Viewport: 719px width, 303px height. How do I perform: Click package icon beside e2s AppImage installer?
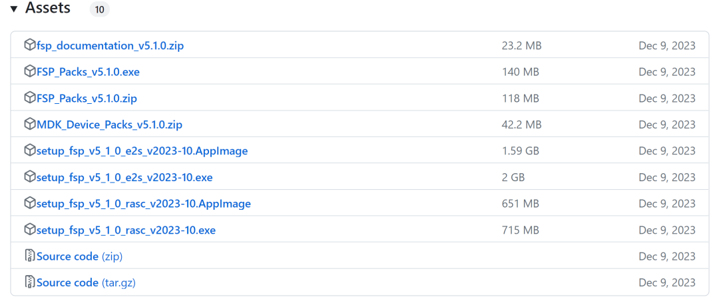point(29,151)
